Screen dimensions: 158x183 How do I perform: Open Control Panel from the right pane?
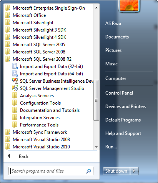(119, 93)
